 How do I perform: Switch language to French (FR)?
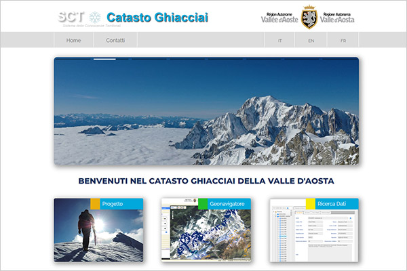(343, 41)
